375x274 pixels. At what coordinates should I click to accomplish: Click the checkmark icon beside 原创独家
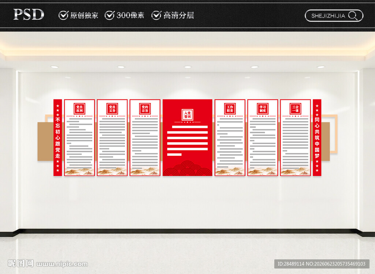click(64, 15)
